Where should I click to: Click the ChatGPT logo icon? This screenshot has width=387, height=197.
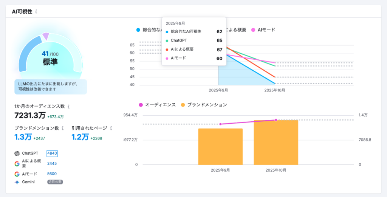pos(17,154)
